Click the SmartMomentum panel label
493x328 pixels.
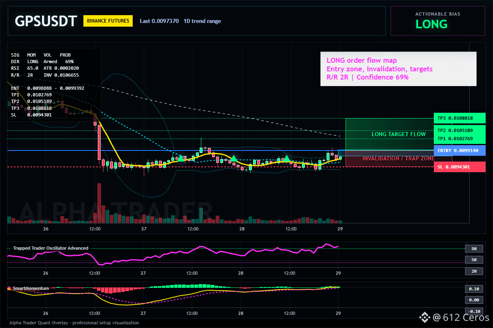pos(31,288)
